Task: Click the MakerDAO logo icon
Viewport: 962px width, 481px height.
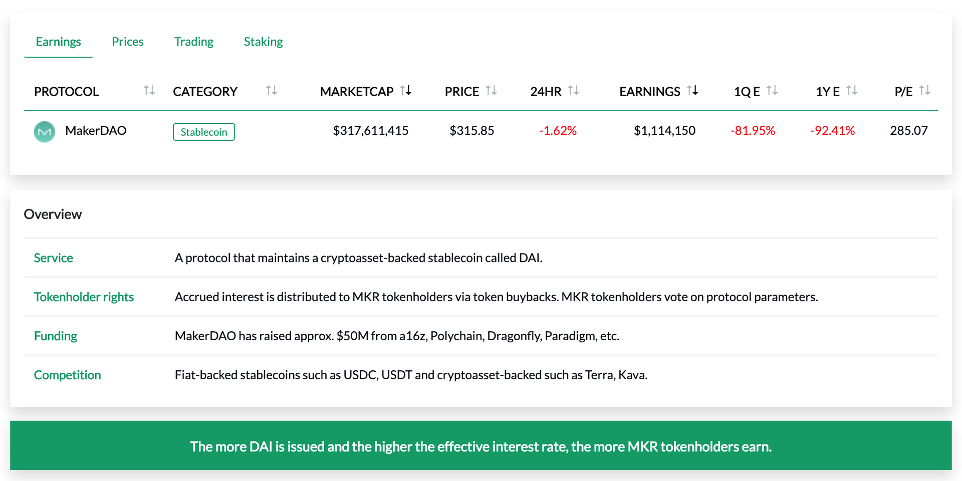Action: [45, 132]
